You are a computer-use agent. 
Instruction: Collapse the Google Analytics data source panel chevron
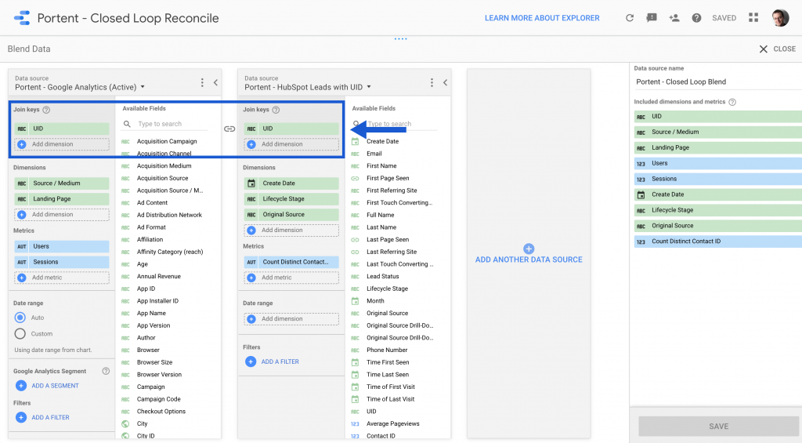216,82
